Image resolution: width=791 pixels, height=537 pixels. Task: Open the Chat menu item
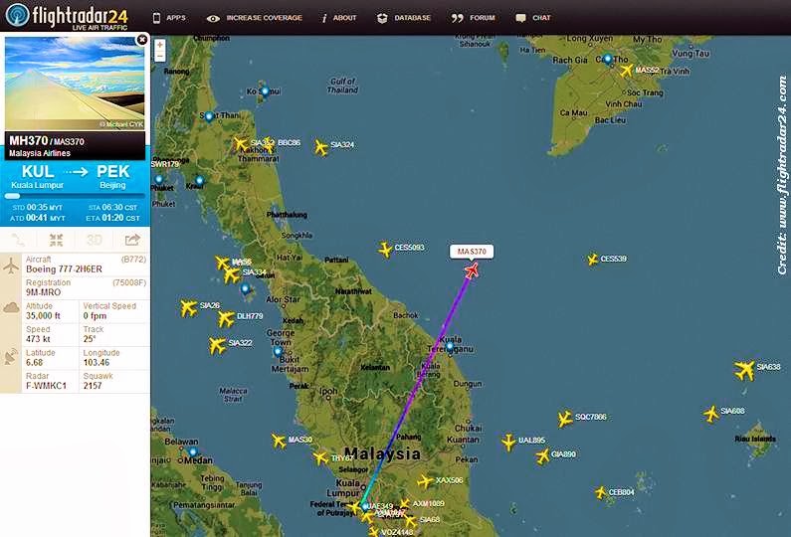coord(533,18)
